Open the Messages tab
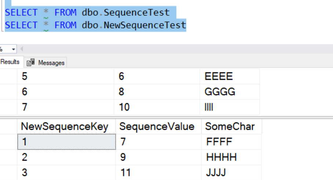The width and height of the screenshot is (333, 180). click(x=51, y=63)
